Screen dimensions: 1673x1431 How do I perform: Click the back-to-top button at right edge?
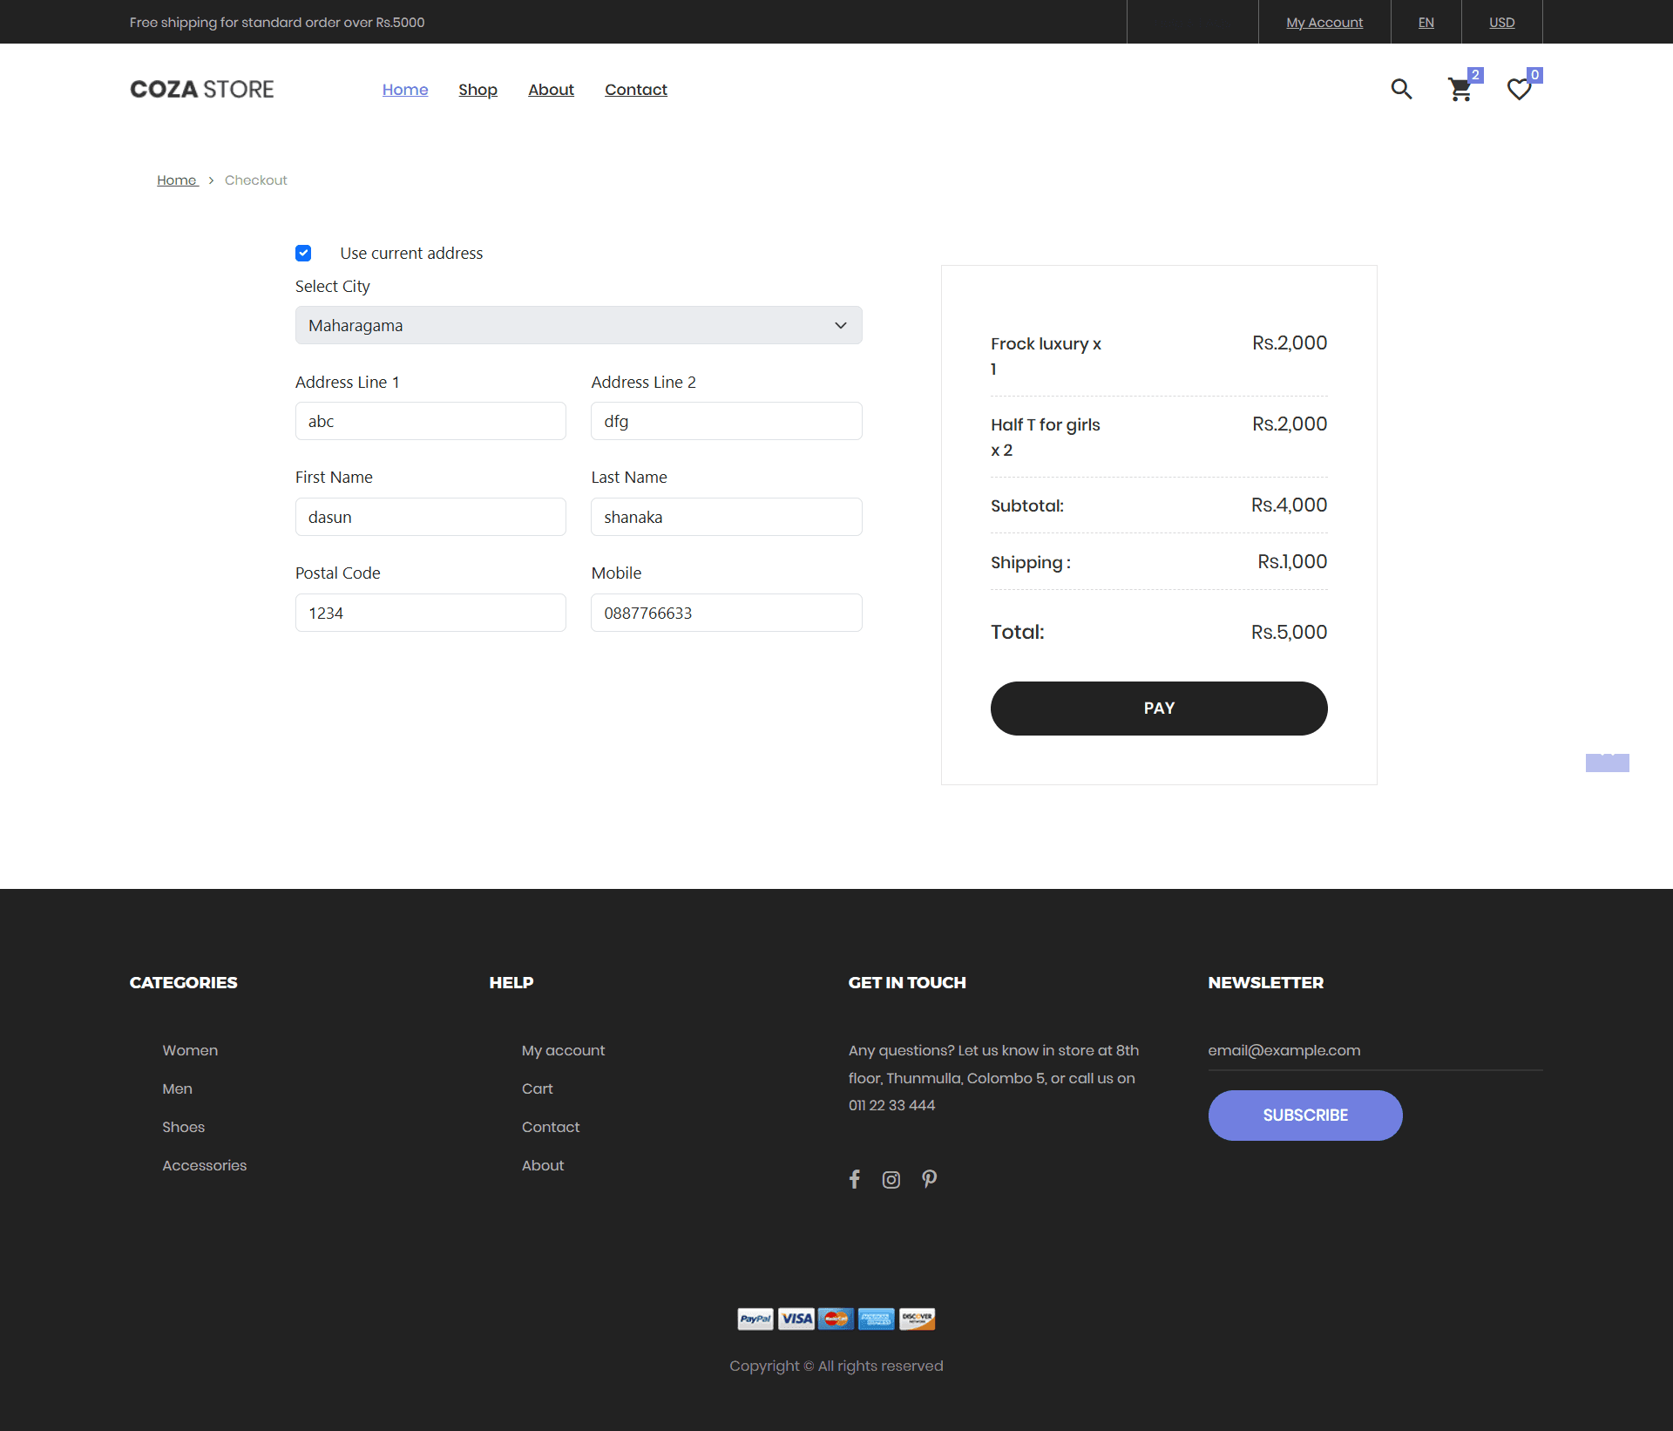(1607, 763)
